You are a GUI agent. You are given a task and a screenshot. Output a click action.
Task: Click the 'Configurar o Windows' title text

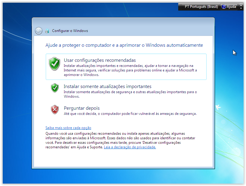click(70, 31)
